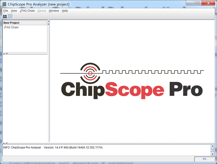This screenshot has width=217, height=164.
Task: Click the greyed-out round P toolbar icon
Action: 10,17
